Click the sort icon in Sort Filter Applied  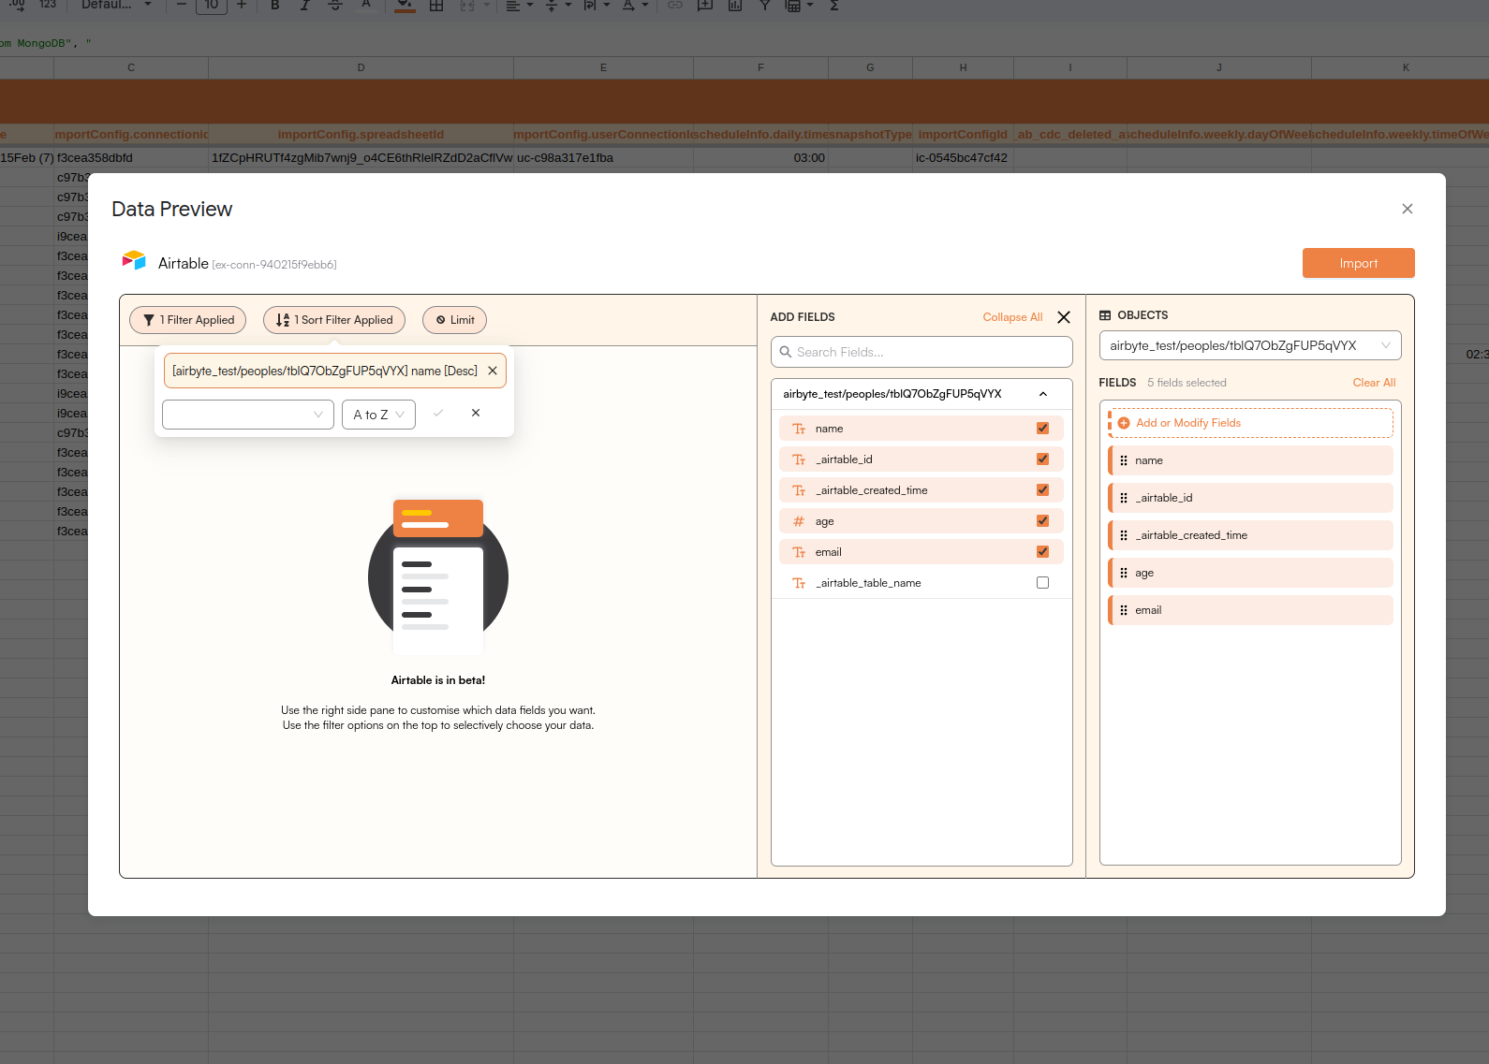(x=283, y=320)
